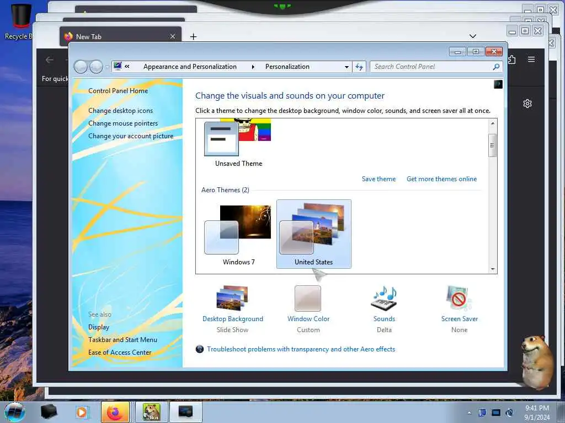Click the Appearance and Personalization breadcrumb

click(190, 67)
